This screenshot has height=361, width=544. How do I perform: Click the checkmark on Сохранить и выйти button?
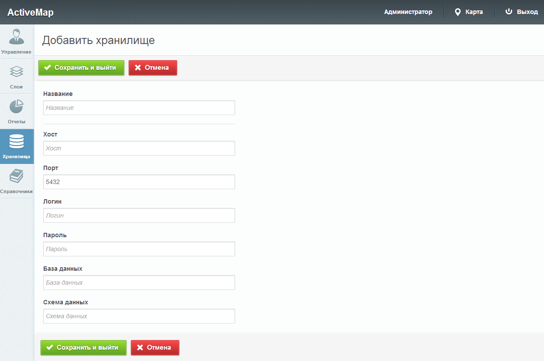click(x=48, y=68)
